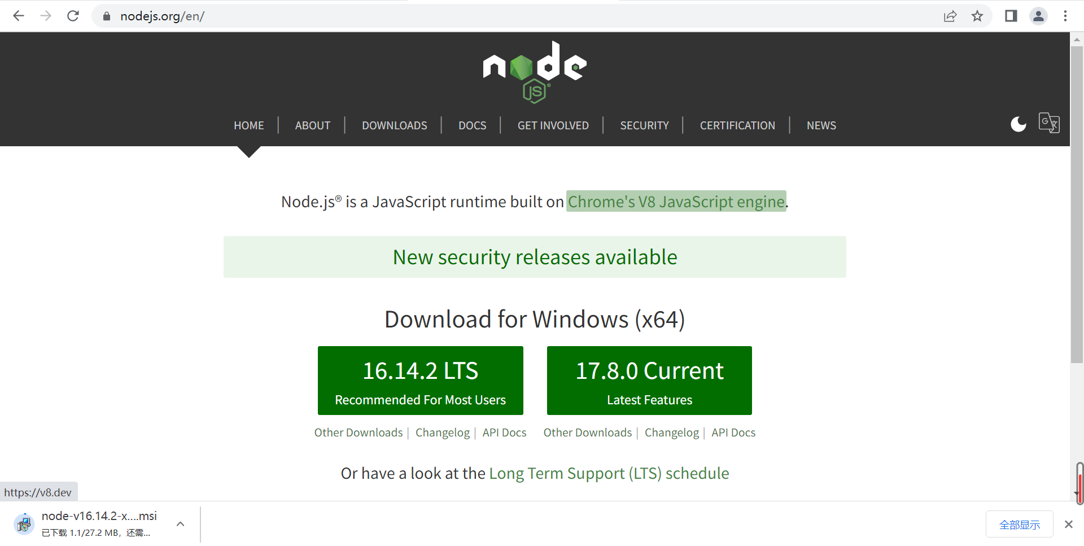Open the CERTIFICATION nav item

(x=738, y=125)
